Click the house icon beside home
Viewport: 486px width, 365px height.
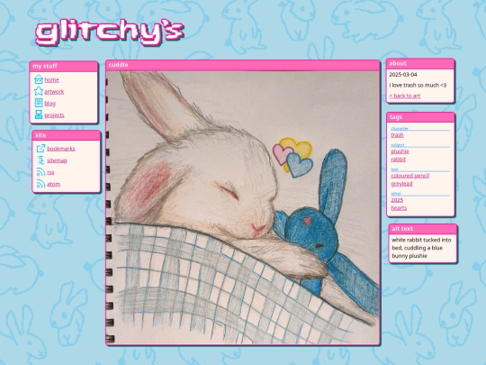pyautogui.click(x=39, y=79)
